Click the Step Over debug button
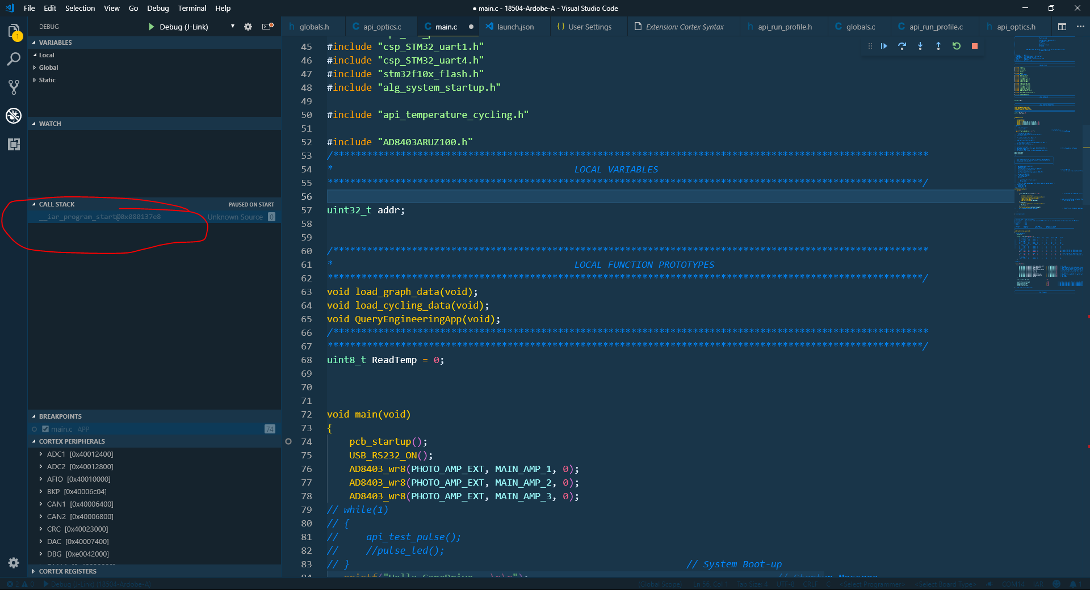 coord(902,46)
